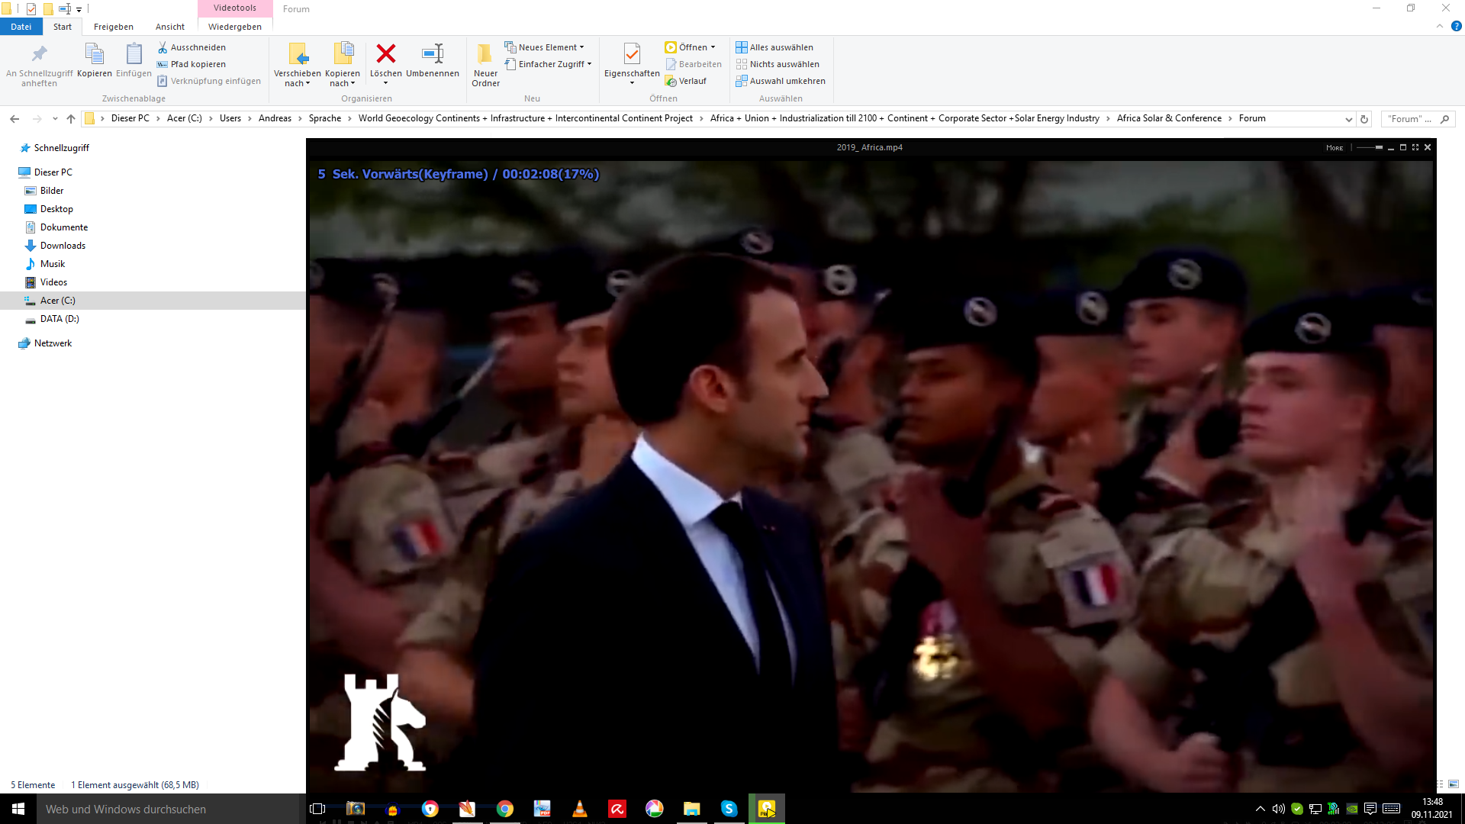Open the clock showing 13:48
Viewport: 1465px width, 824px height.
coord(1432,809)
